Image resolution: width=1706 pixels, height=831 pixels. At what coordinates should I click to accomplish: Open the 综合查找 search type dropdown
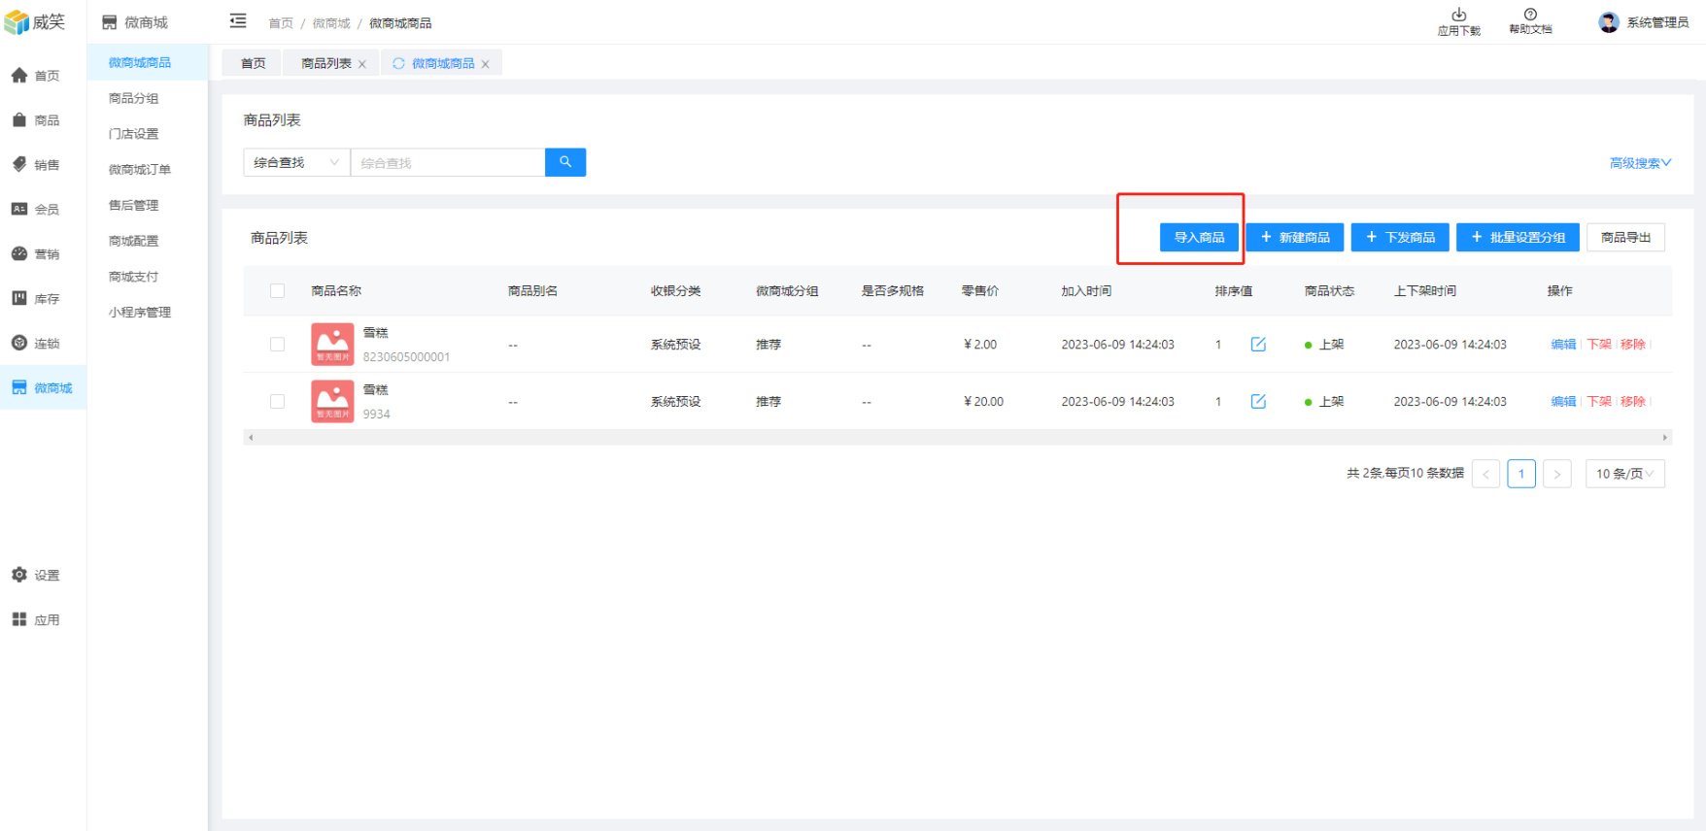pyautogui.click(x=296, y=162)
